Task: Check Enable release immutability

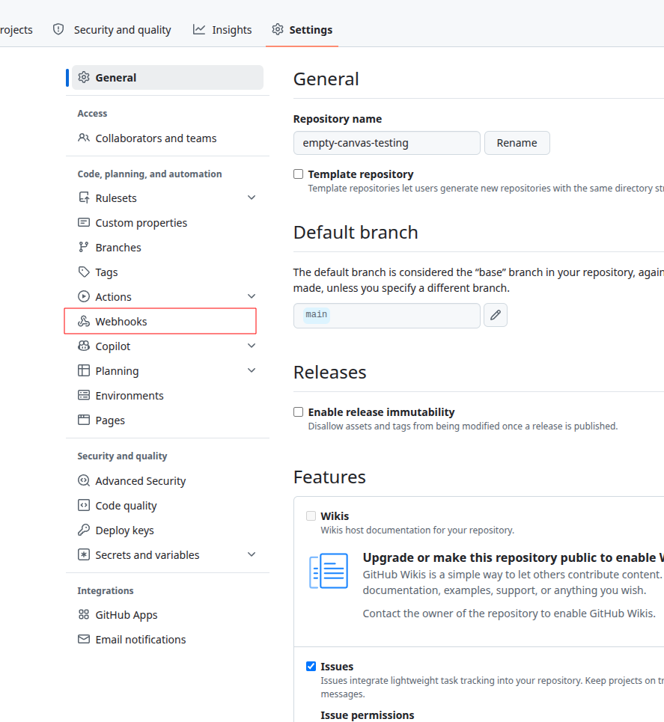Action: (x=298, y=412)
